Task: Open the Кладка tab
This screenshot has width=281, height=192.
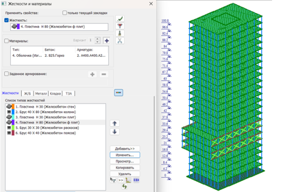Action: coord(55,94)
